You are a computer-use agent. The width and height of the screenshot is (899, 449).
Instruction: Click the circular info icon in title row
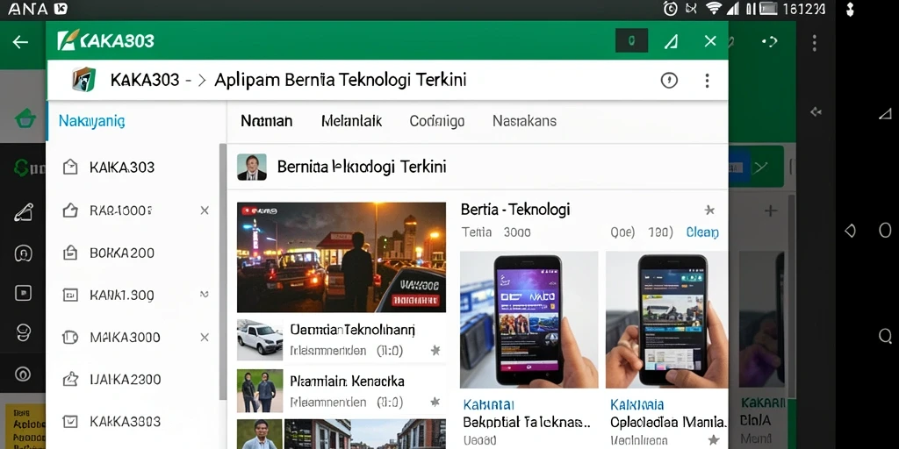coord(669,80)
